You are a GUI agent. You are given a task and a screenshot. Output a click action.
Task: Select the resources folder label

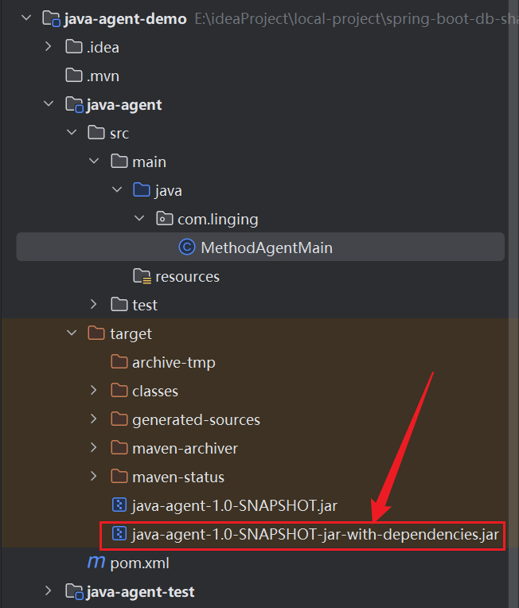(x=187, y=277)
